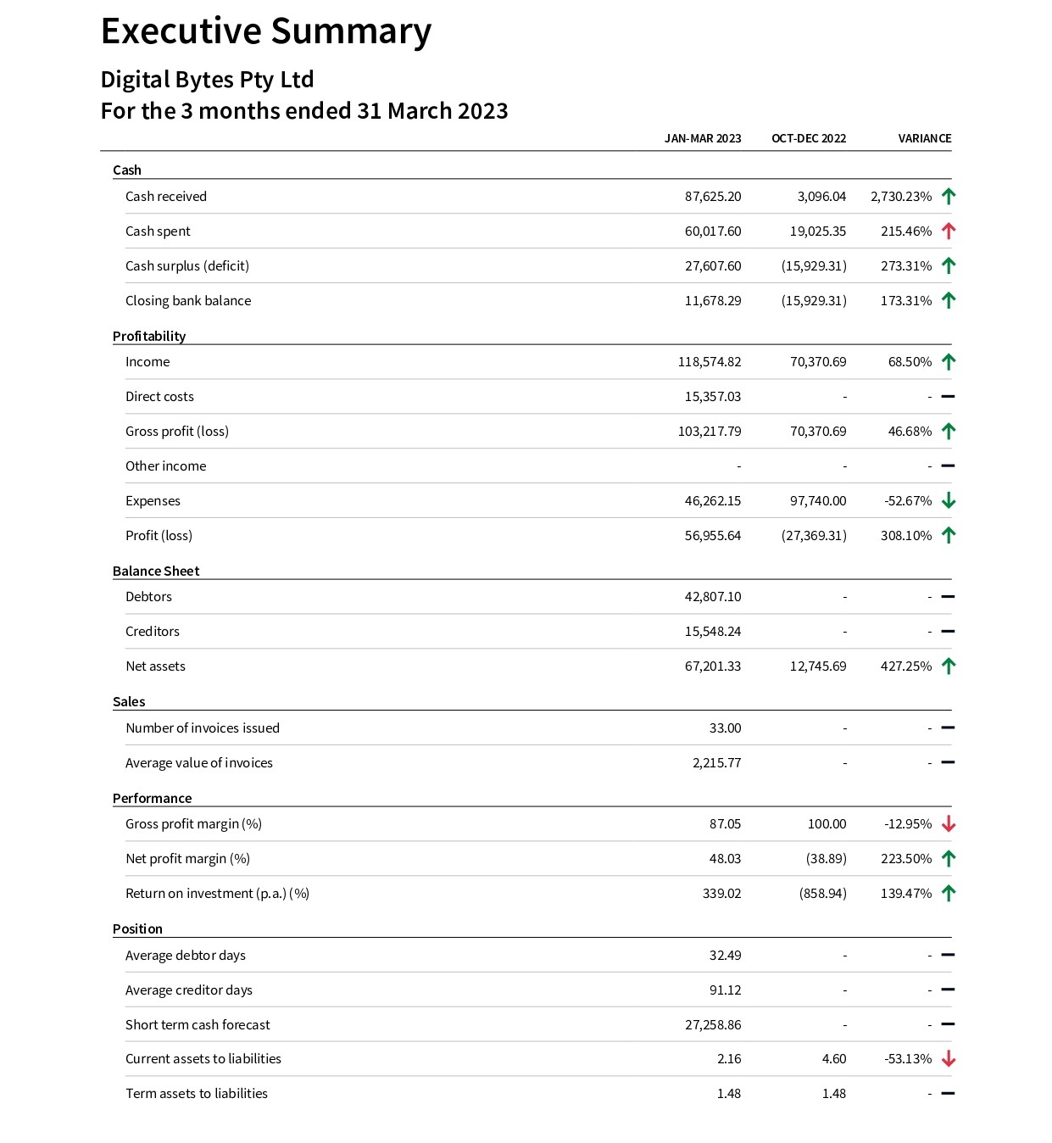Click the Profitability section heading
1052x1143 pixels.
pos(149,336)
